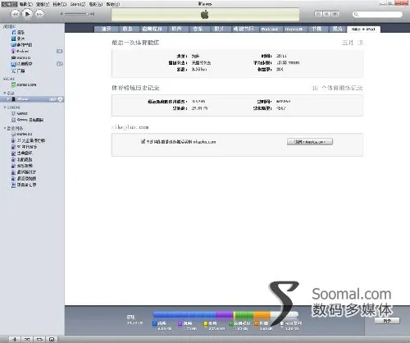
Task: Click the purple 视频 capacity legend swatch
Action: [180, 323]
